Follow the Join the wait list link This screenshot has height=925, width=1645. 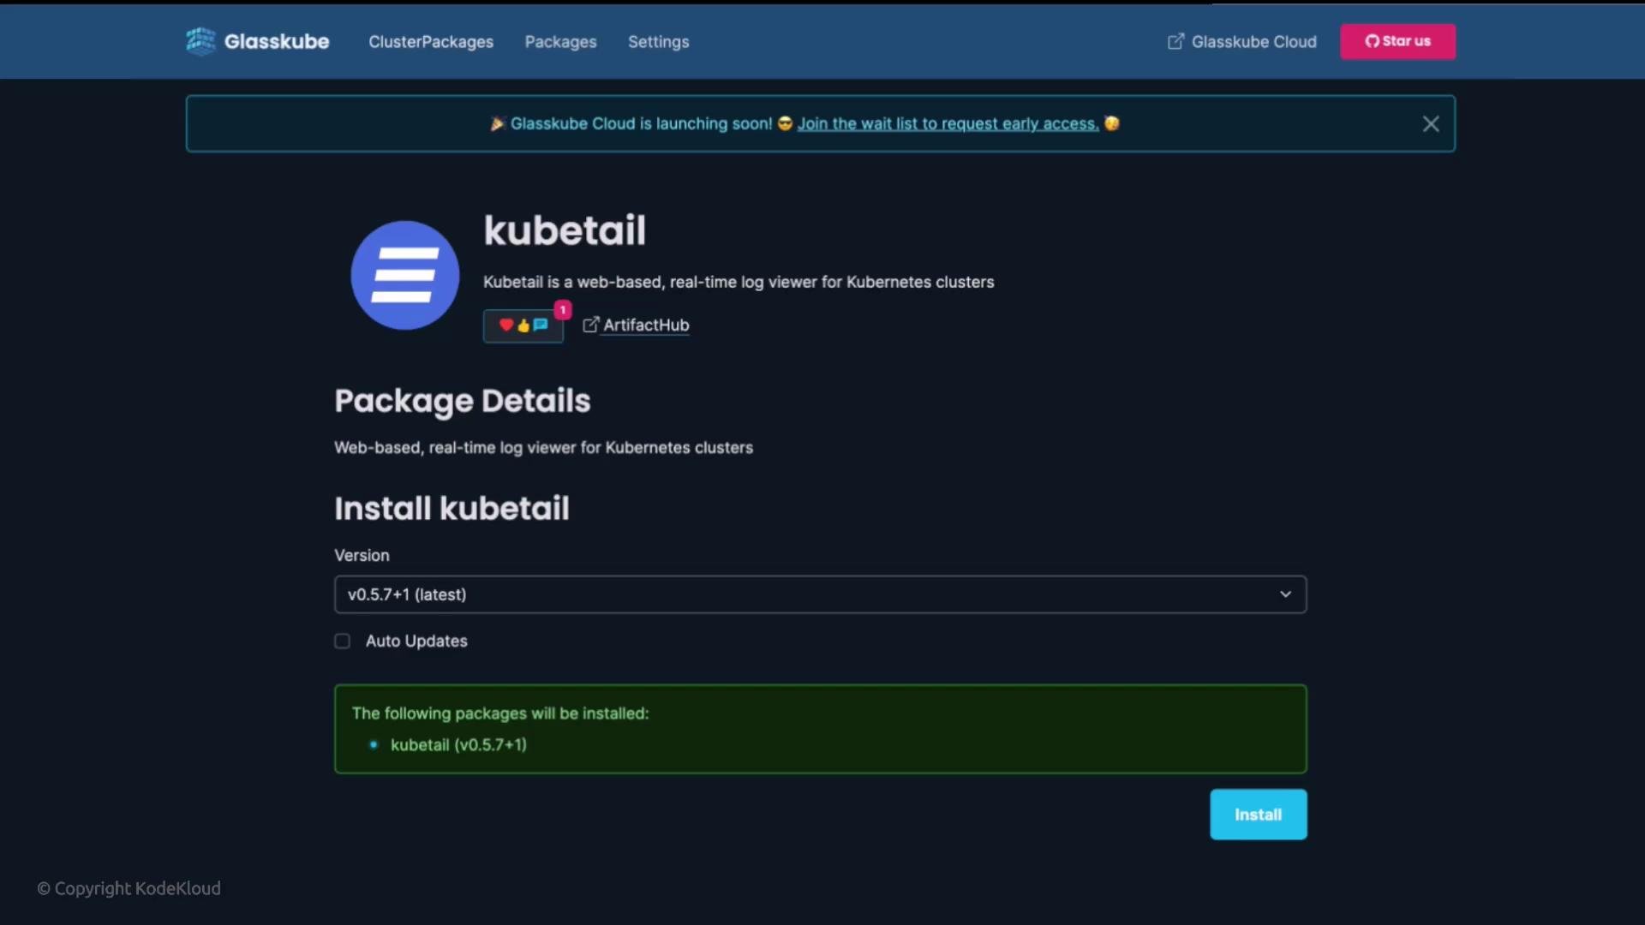pyautogui.click(x=948, y=123)
